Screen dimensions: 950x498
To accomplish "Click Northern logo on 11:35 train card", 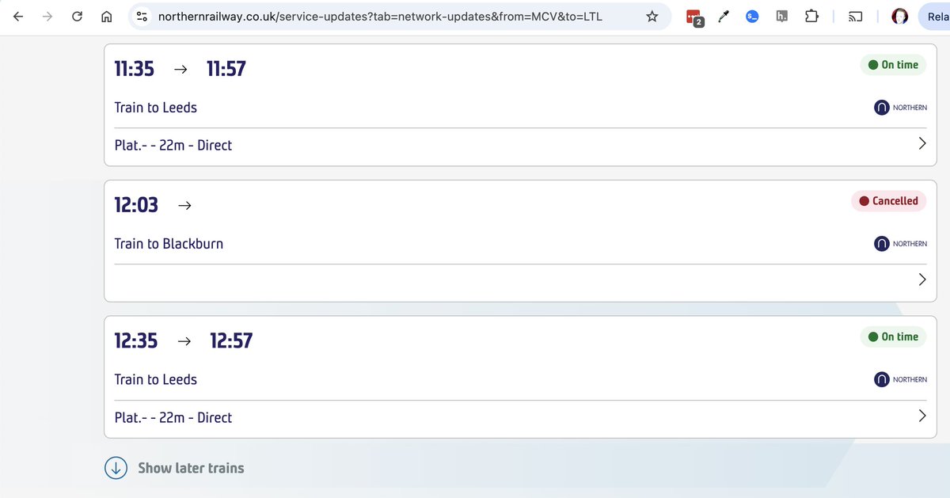I will tap(900, 108).
